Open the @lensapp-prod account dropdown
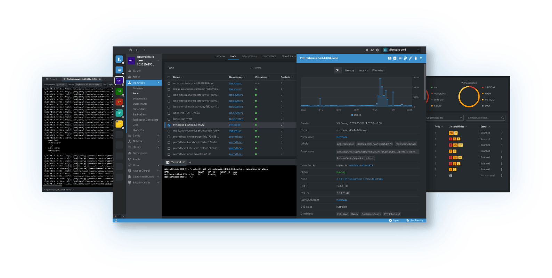The height and width of the screenshot is (278, 552). pyautogui.click(x=402, y=50)
